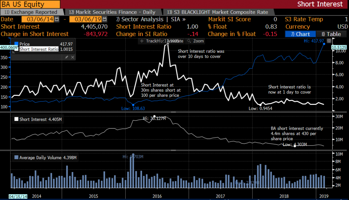Activate the Track crosshair tool
Viewport: 349px width, 200px height.
(149, 41)
